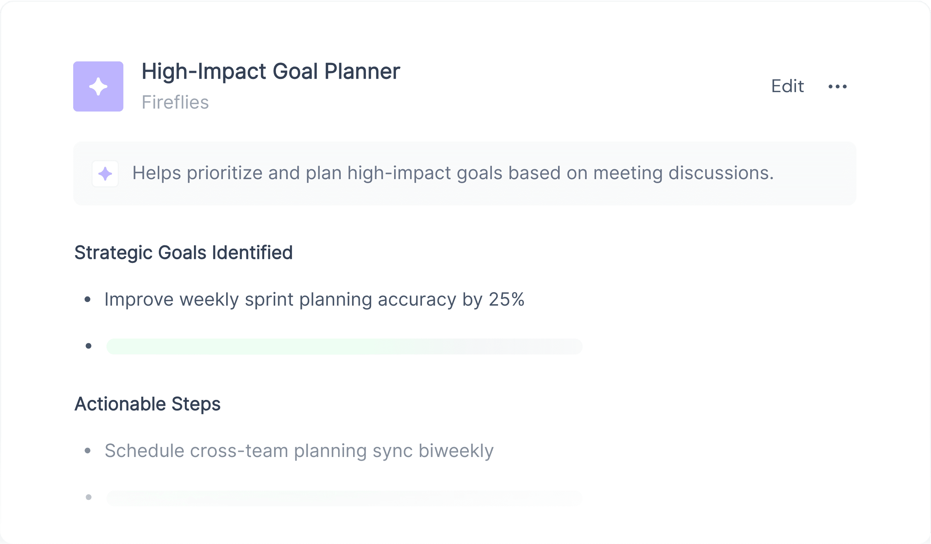
Task: Click the word biweekly in the action step
Action: 456,451
